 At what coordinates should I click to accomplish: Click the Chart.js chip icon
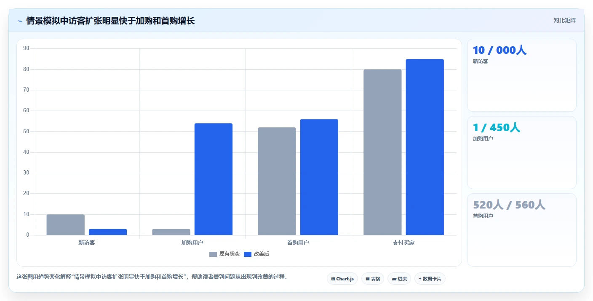(x=333, y=279)
